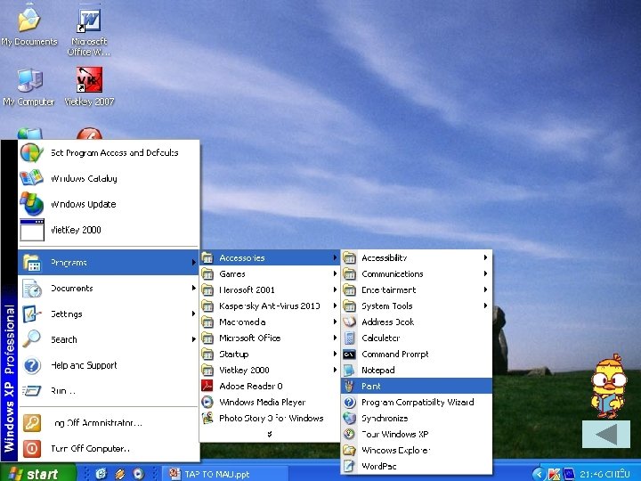
Task: Click the Windows Update globe icon
Action: click(x=31, y=204)
